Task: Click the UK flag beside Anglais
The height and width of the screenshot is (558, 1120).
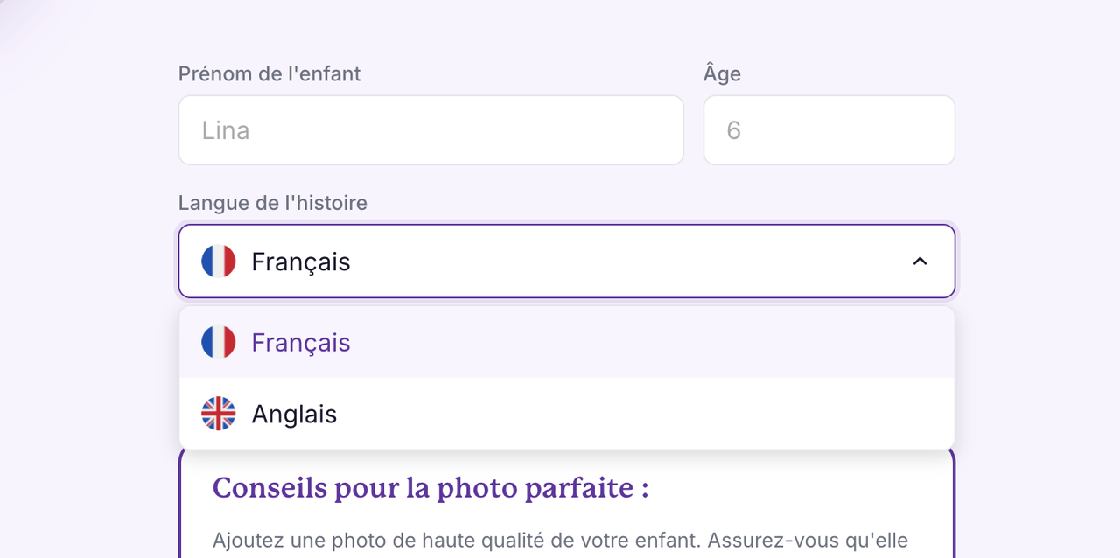Action: 219,414
